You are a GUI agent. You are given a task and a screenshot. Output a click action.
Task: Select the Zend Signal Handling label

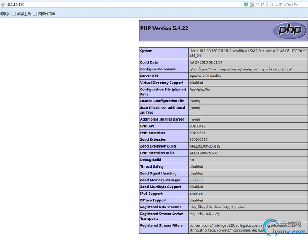[x=158, y=173]
